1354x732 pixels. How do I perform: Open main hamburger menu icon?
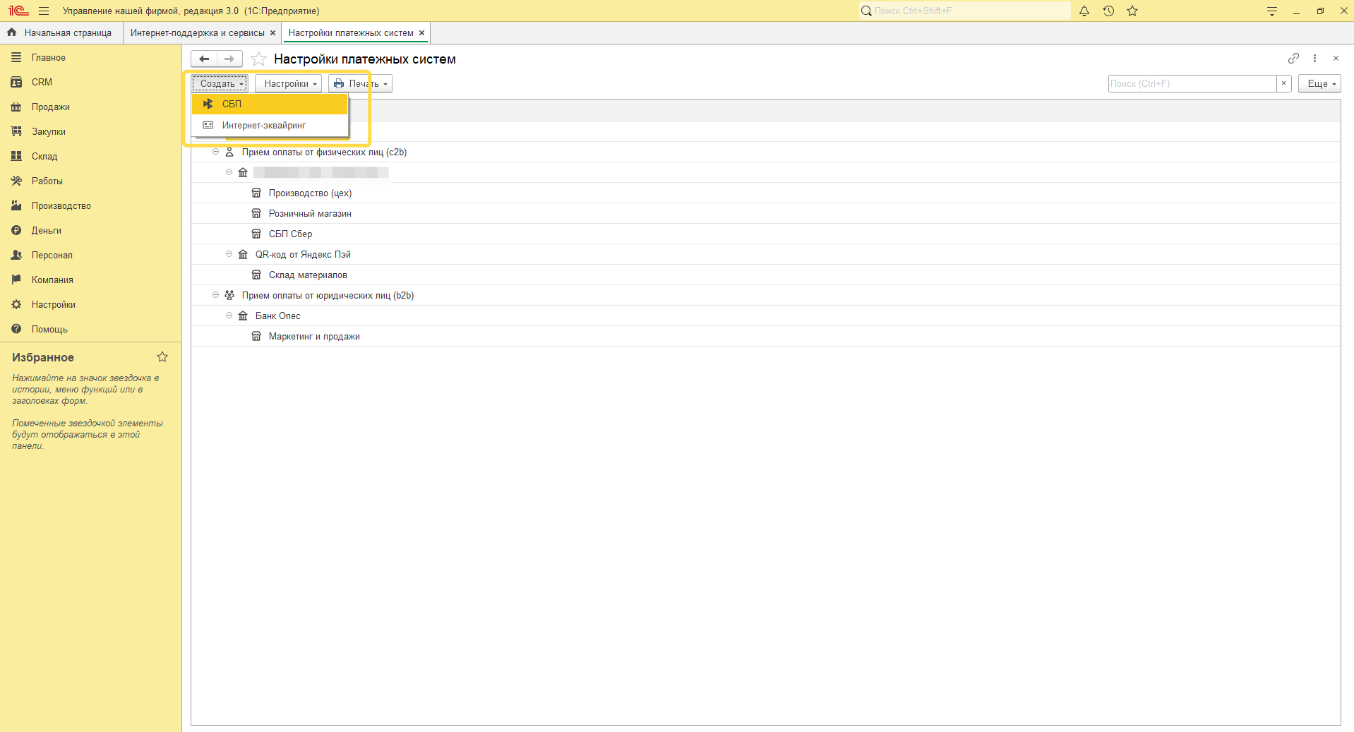click(x=44, y=11)
